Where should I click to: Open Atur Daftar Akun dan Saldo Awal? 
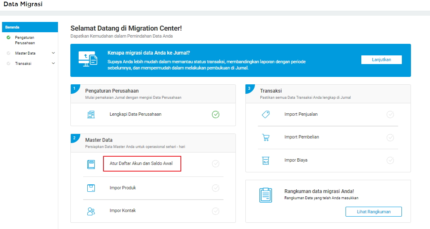141,163
